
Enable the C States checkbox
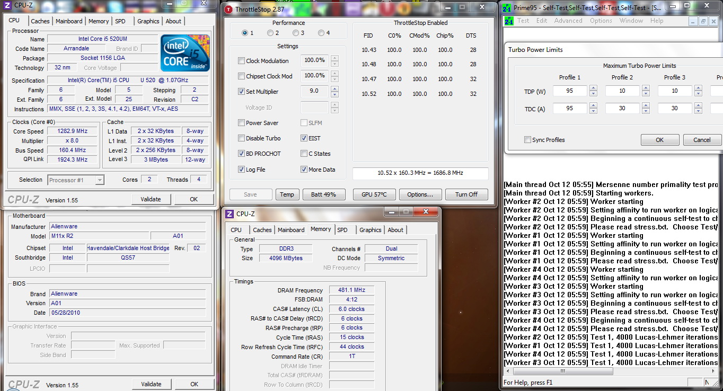click(304, 154)
